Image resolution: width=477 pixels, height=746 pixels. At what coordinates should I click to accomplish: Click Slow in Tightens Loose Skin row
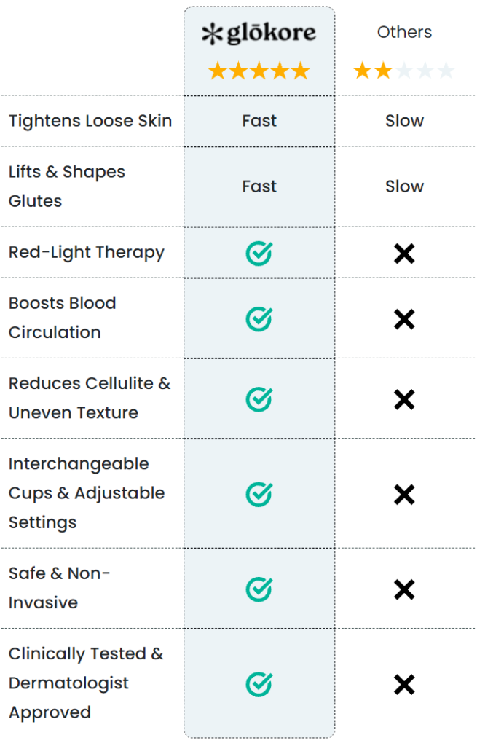[x=404, y=121]
